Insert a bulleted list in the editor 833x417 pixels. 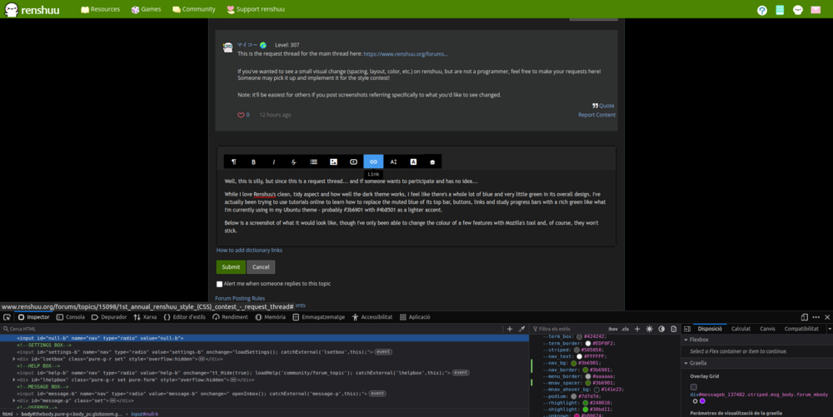313,161
